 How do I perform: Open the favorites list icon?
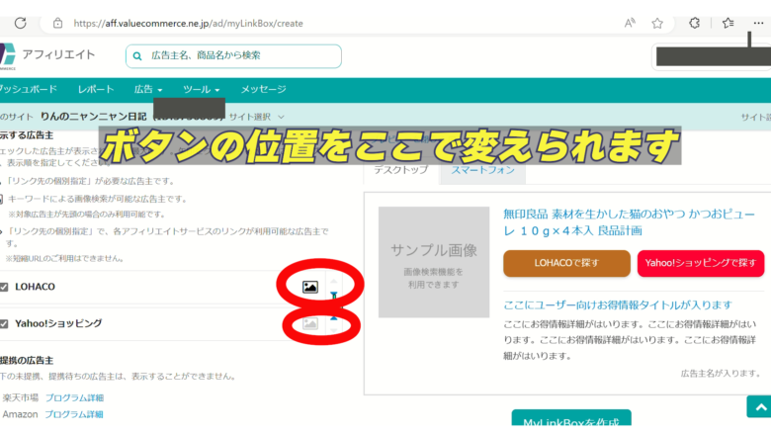pyautogui.click(x=728, y=23)
